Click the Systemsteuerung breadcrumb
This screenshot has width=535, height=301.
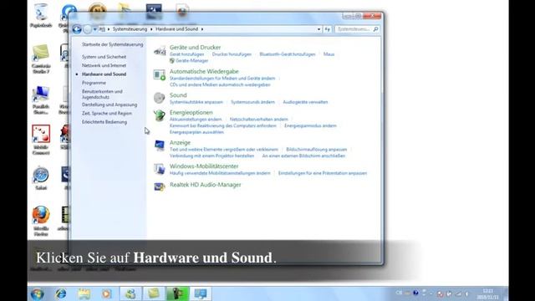130,29
